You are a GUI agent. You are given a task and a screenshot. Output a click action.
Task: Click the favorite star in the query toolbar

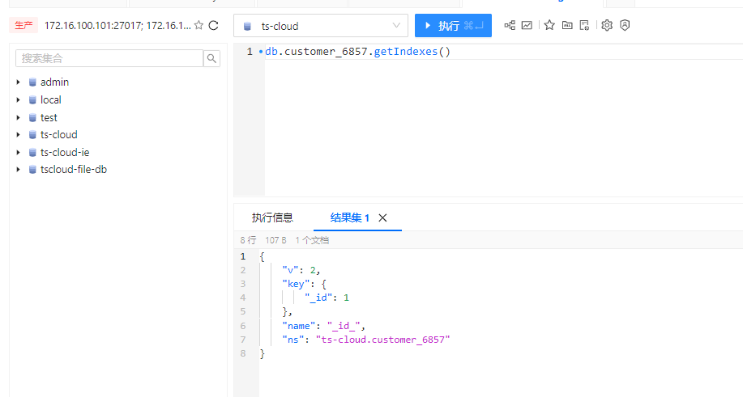(x=549, y=26)
